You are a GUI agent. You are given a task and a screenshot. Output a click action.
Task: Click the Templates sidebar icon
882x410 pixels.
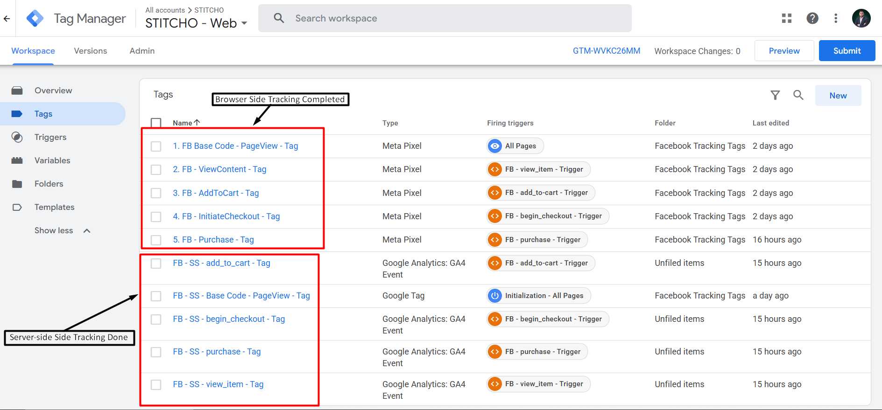pos(17,207)
